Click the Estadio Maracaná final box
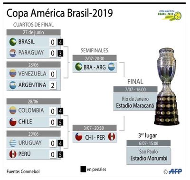Image resolution: width=190 pixels, height=180 pixels. pos(135,102)
